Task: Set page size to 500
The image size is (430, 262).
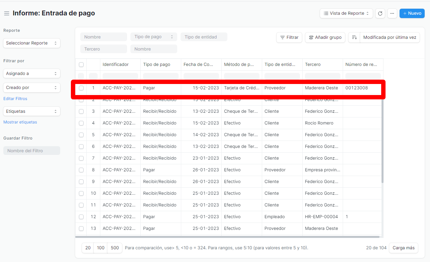Action: pos(115,248)
